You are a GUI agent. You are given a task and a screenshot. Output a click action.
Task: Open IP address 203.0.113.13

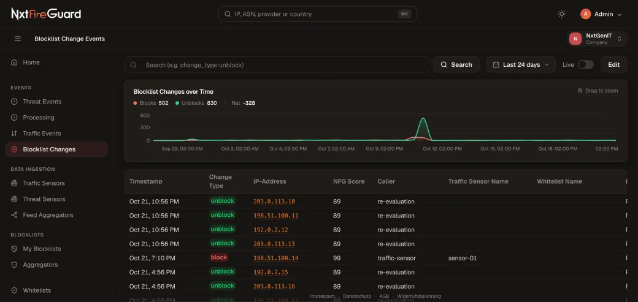(274, 244)
